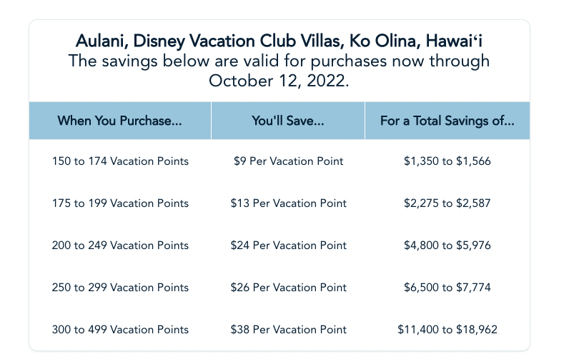Click the $11,400 to $18,962 savings cell
The width and height of the screenshot is (574, 364).
click(x=447, y=330)
